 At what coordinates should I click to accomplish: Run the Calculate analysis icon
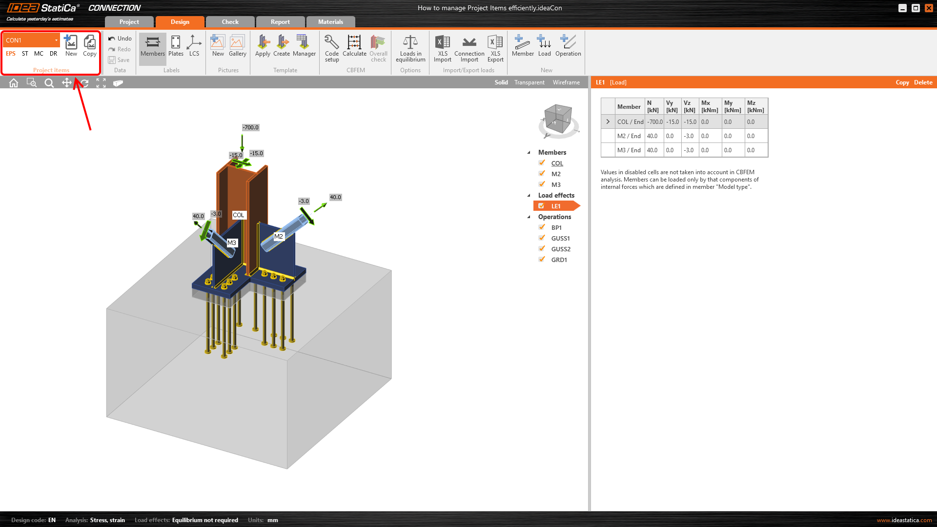coord(354,43)
